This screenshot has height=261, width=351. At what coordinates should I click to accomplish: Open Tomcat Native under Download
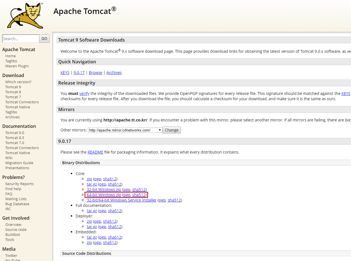pos(18,107)
